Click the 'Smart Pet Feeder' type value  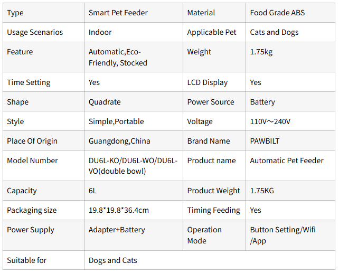[x=118, y=13]
